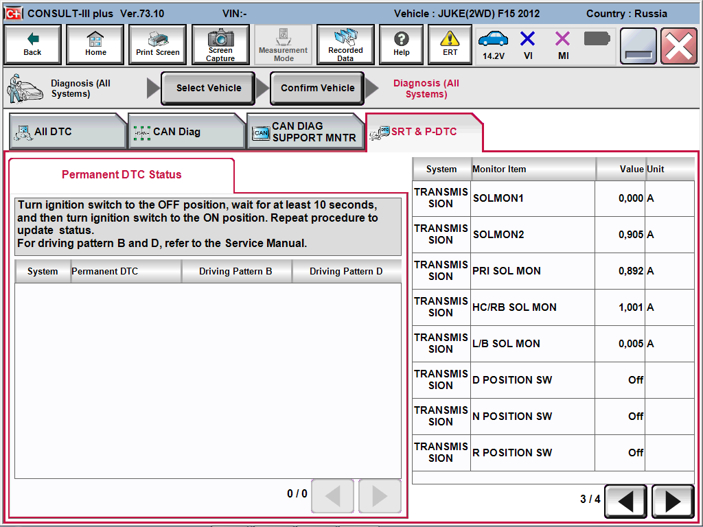Click the VI status indicator

click(528, 45)
